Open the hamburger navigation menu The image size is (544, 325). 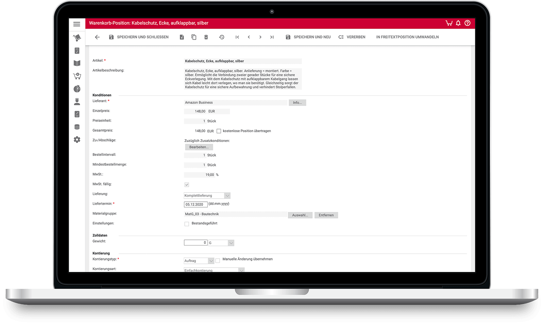[x=77, y=24]
